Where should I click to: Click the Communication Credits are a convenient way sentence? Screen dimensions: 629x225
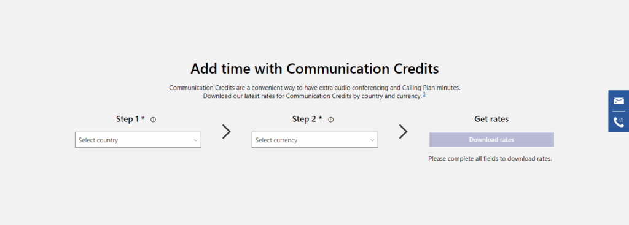314,87
